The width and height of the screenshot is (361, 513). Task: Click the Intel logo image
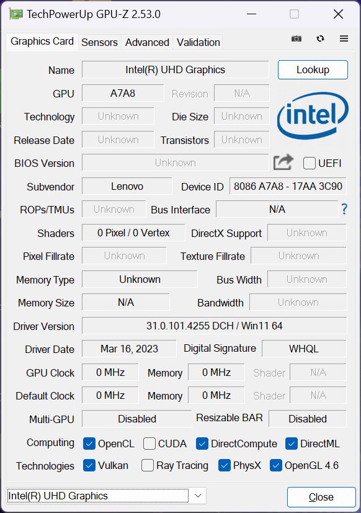coord(313,115)
